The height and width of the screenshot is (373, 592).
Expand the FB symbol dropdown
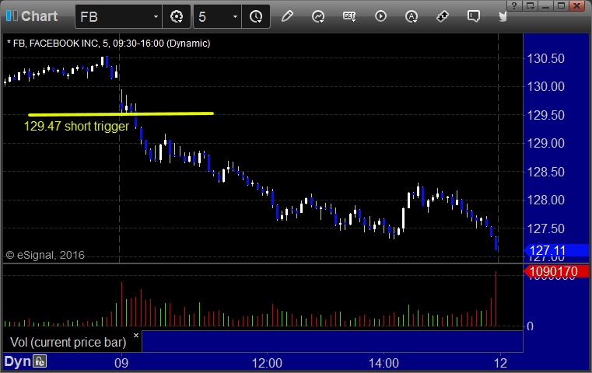(156, 17)
